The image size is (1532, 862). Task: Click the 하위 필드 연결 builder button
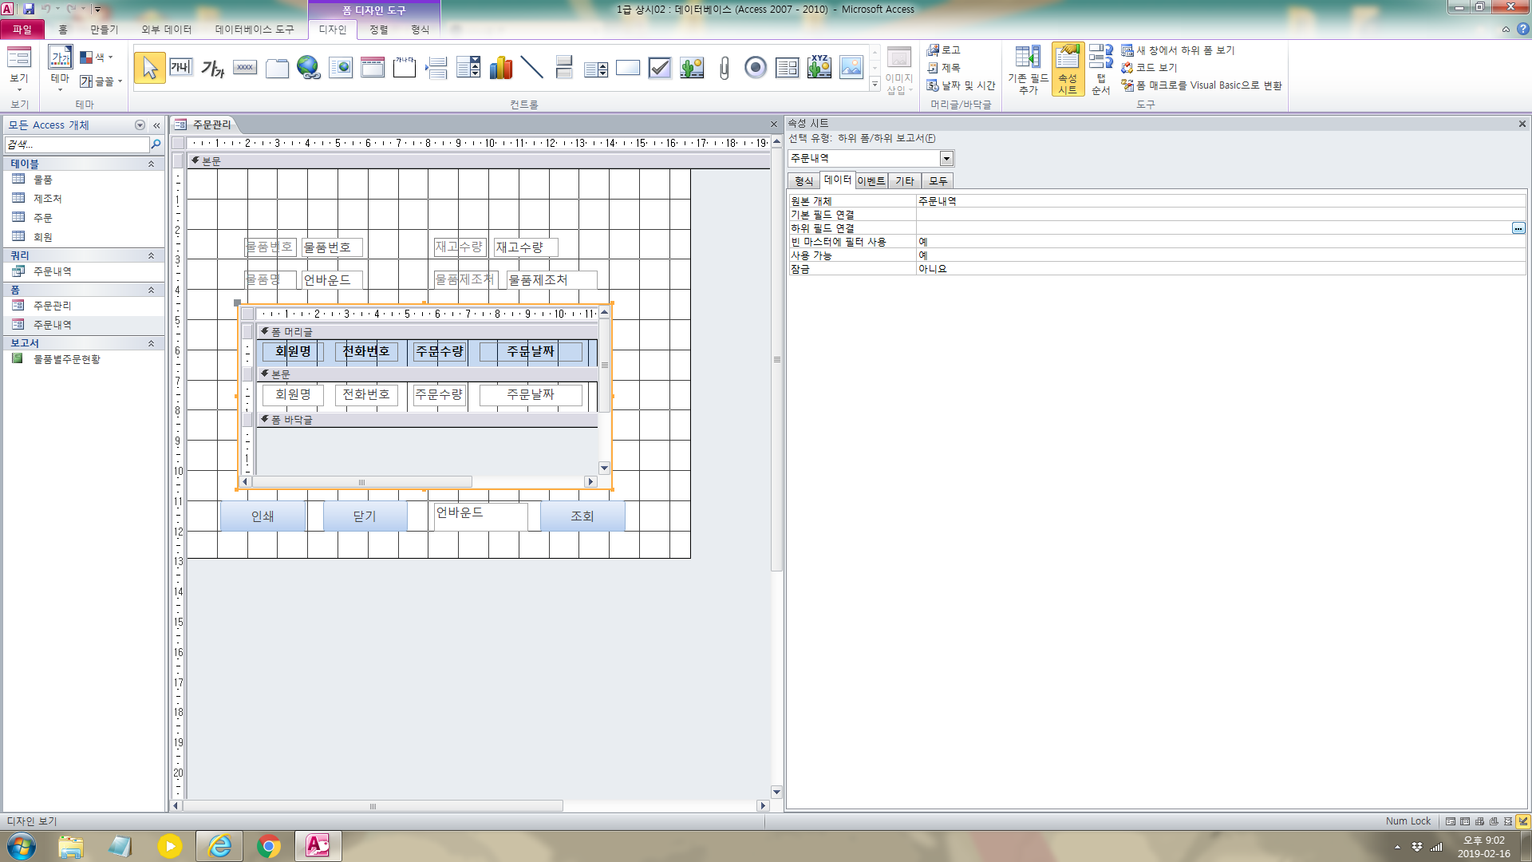(x=1518, y=228)
